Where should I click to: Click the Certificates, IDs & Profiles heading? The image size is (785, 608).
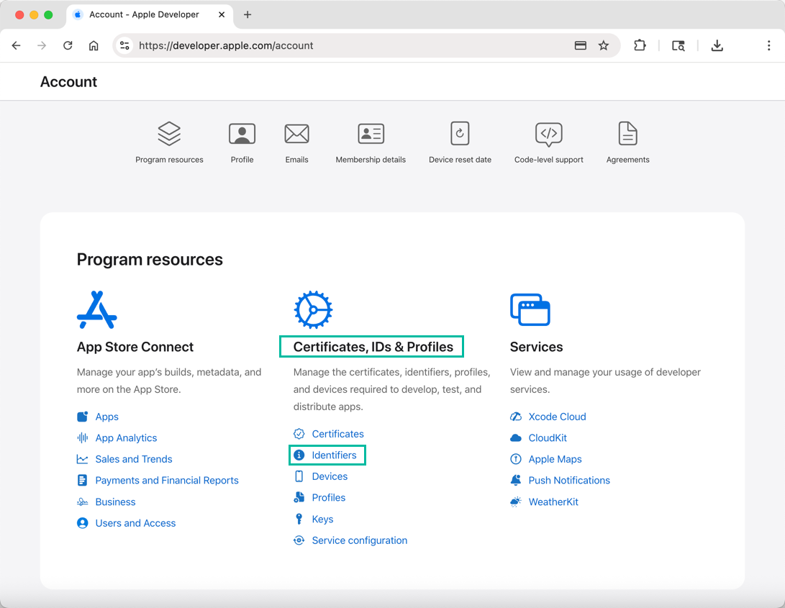click(373, 347)
